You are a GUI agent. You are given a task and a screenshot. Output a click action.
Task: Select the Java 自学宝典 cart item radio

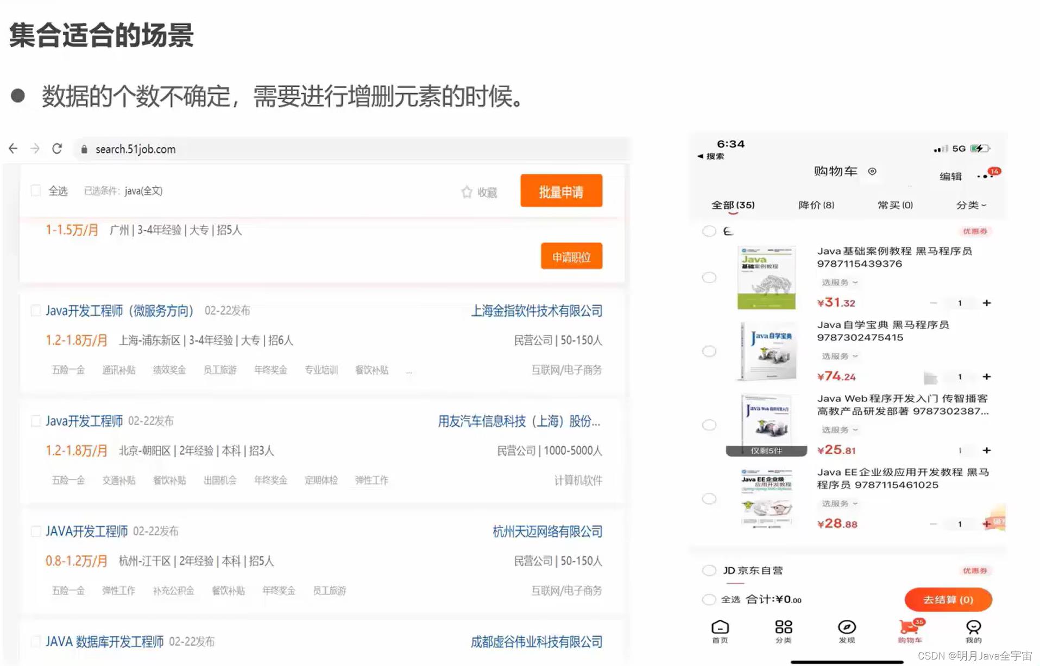(x=709, y=351)
